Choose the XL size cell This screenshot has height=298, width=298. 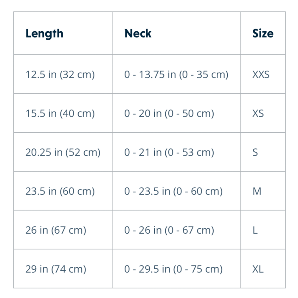click(258, 269)
